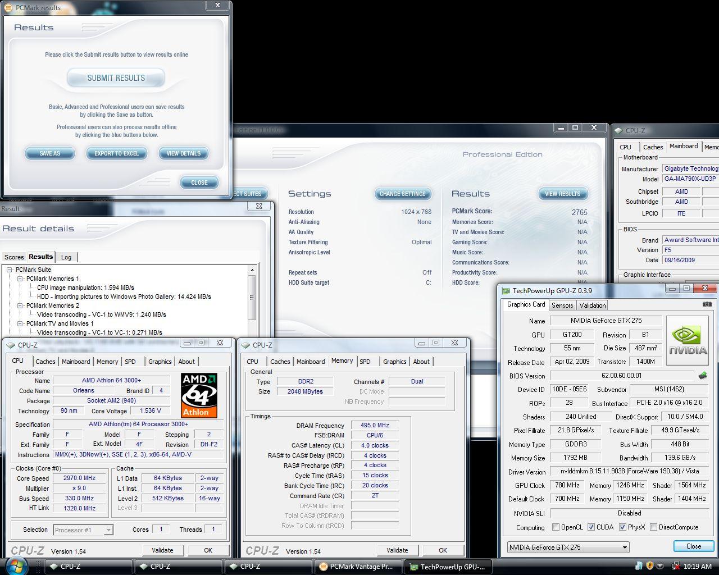Open the Processor #1 selection dropdown

[x=83, y=530]
